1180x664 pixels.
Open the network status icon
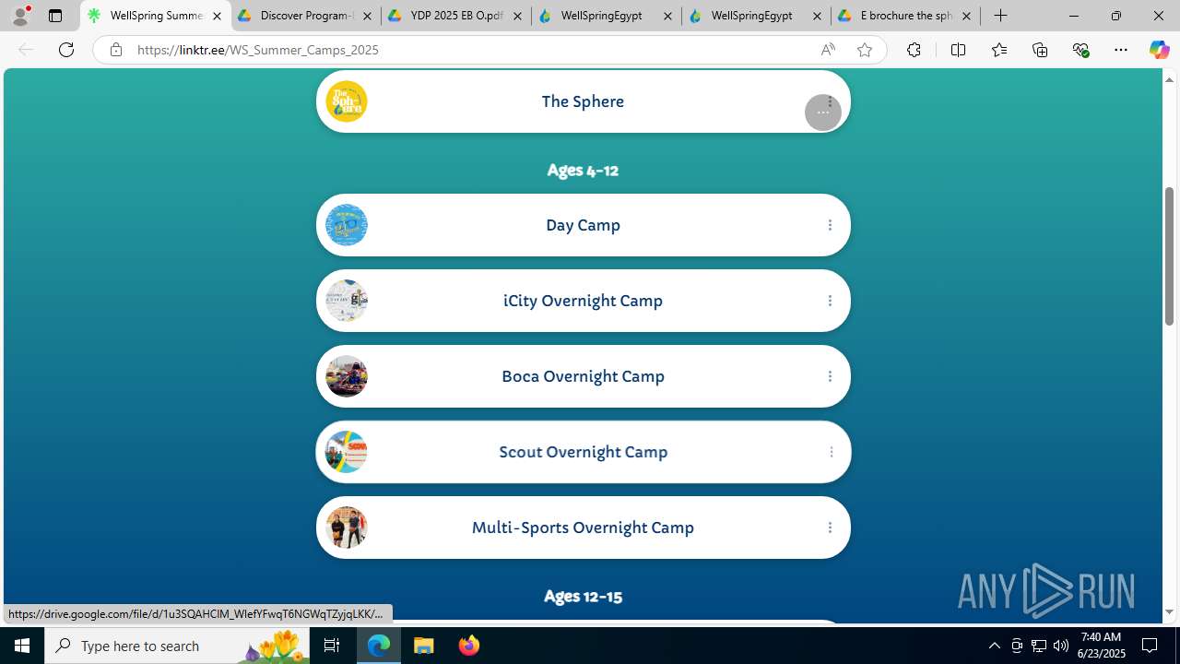click(x=1039, y=646)
